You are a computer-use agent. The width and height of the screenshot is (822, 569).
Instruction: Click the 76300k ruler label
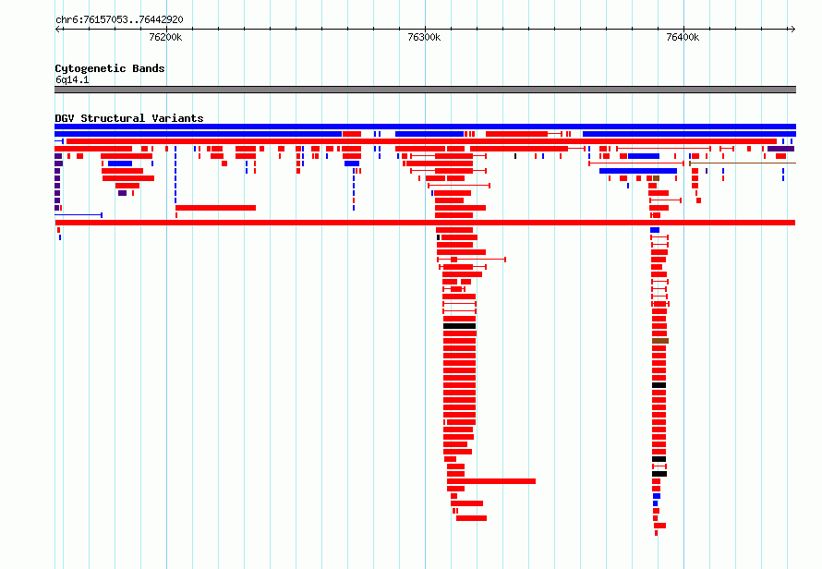pos(424,37)
